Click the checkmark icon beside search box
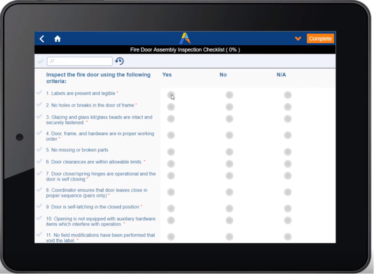The height and width of the screenshot is (274, 374). 40,61
